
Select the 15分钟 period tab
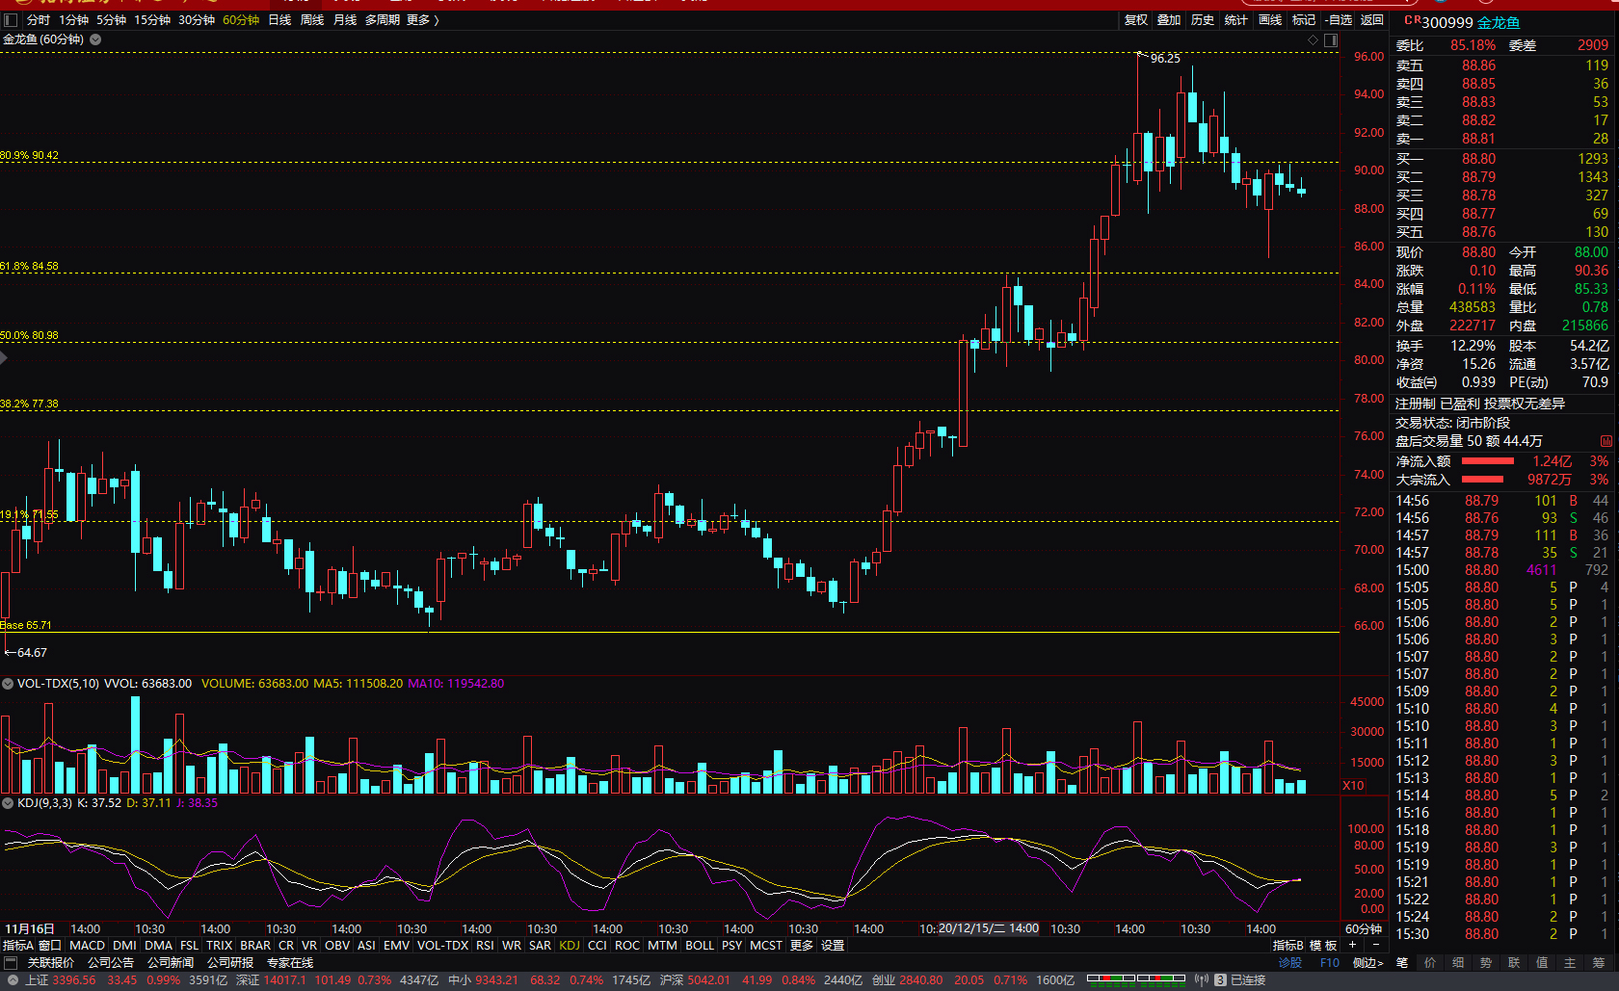pyautogui.click(x=152, y=20)
